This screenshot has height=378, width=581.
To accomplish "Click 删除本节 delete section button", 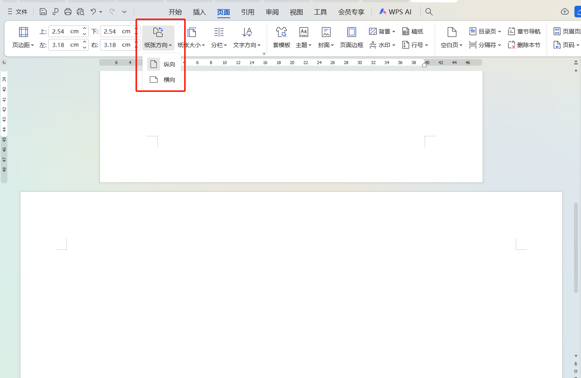I will (524, 45).
